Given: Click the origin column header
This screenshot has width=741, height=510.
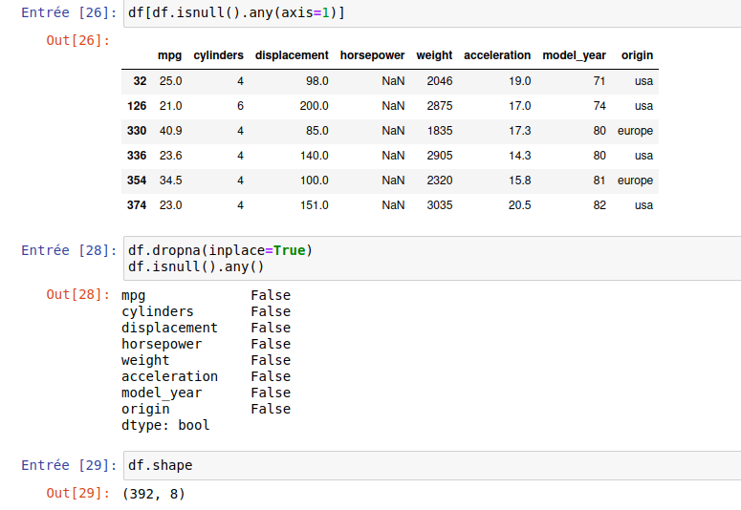Looking at the screenshot, I should 637,55.
